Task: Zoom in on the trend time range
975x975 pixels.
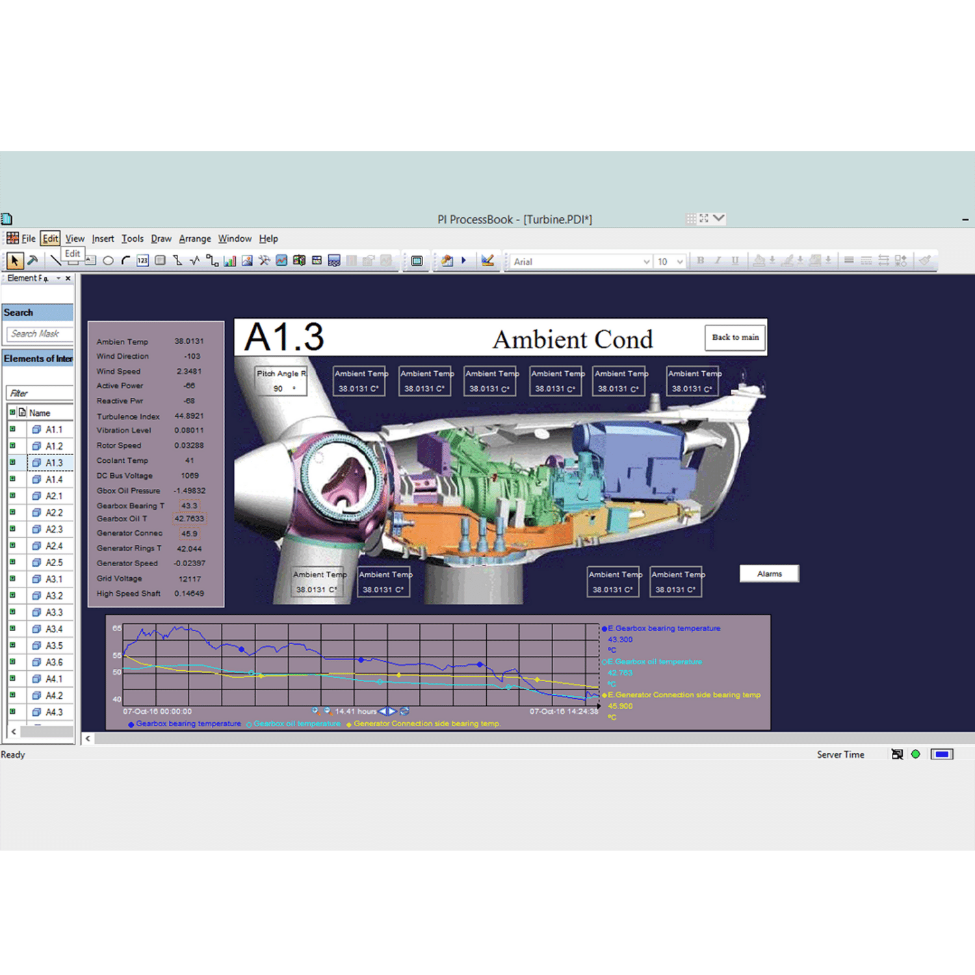Action: pyautogui.click(x=315, y=711)
